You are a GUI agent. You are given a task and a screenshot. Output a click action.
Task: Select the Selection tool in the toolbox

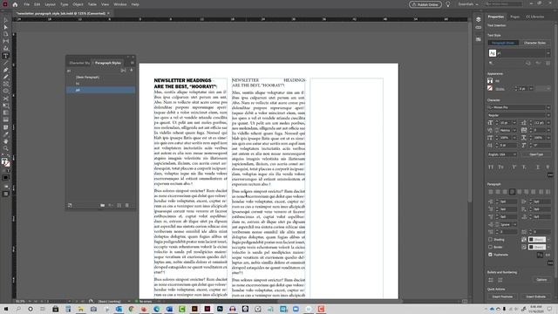click(6, 20)
